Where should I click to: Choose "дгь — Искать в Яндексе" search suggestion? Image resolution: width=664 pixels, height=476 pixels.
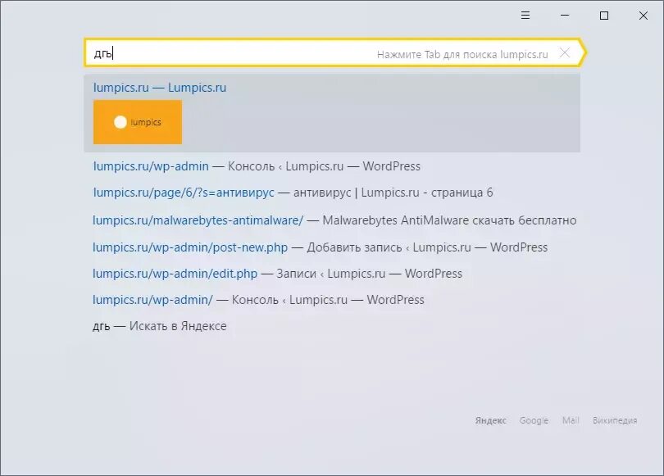pyautogui.click(x=160, y=326)
